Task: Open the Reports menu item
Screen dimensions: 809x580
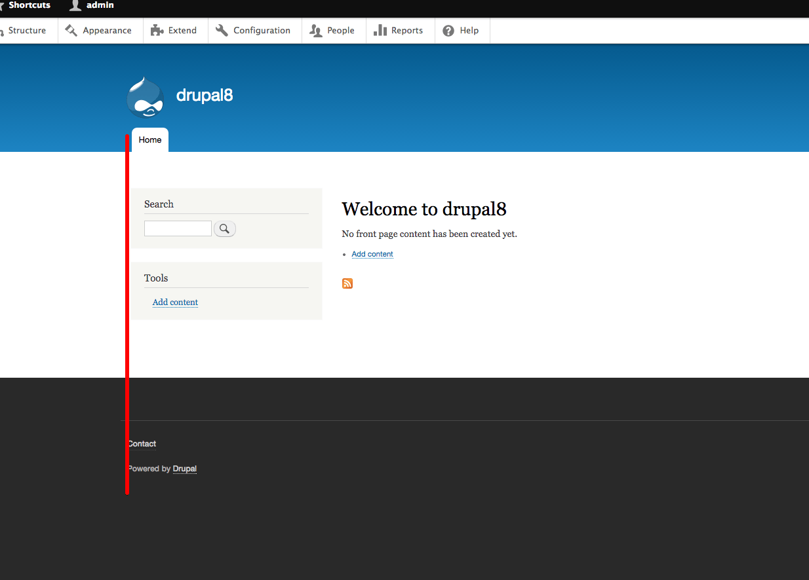Action: 407,30
